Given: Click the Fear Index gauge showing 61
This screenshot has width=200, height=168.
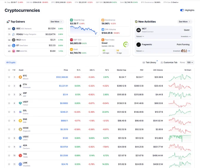Looking at the screenshot, I should click(126, 44).
